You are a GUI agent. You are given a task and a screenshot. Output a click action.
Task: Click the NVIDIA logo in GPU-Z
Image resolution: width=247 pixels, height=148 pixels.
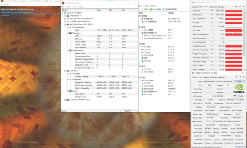[x=239, y=89]
